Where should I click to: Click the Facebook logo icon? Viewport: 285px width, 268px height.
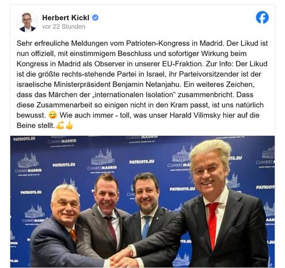point(262,17)
